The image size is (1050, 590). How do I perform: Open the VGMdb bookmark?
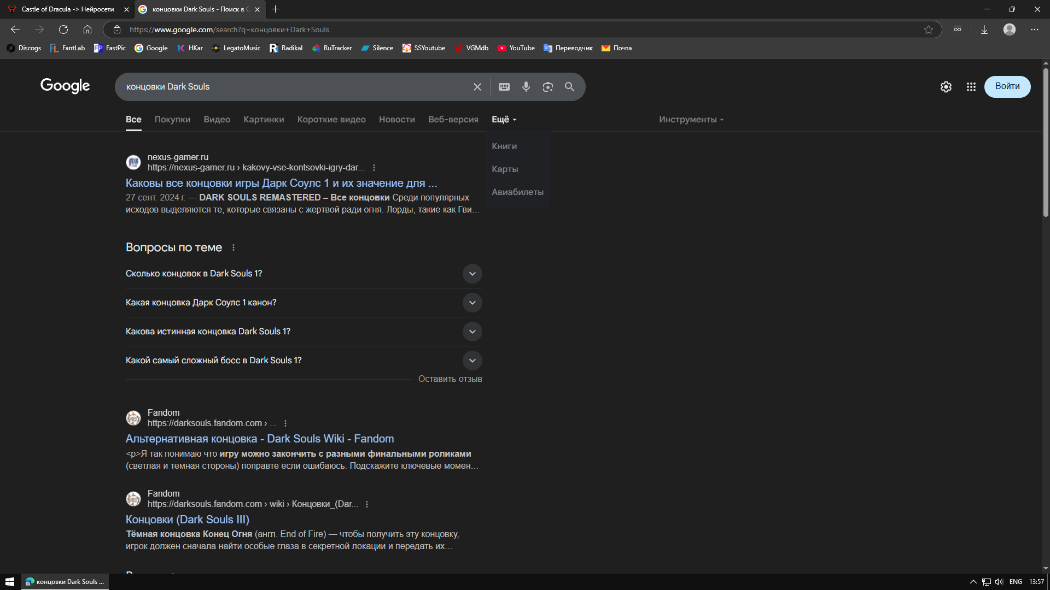point(471,48)
